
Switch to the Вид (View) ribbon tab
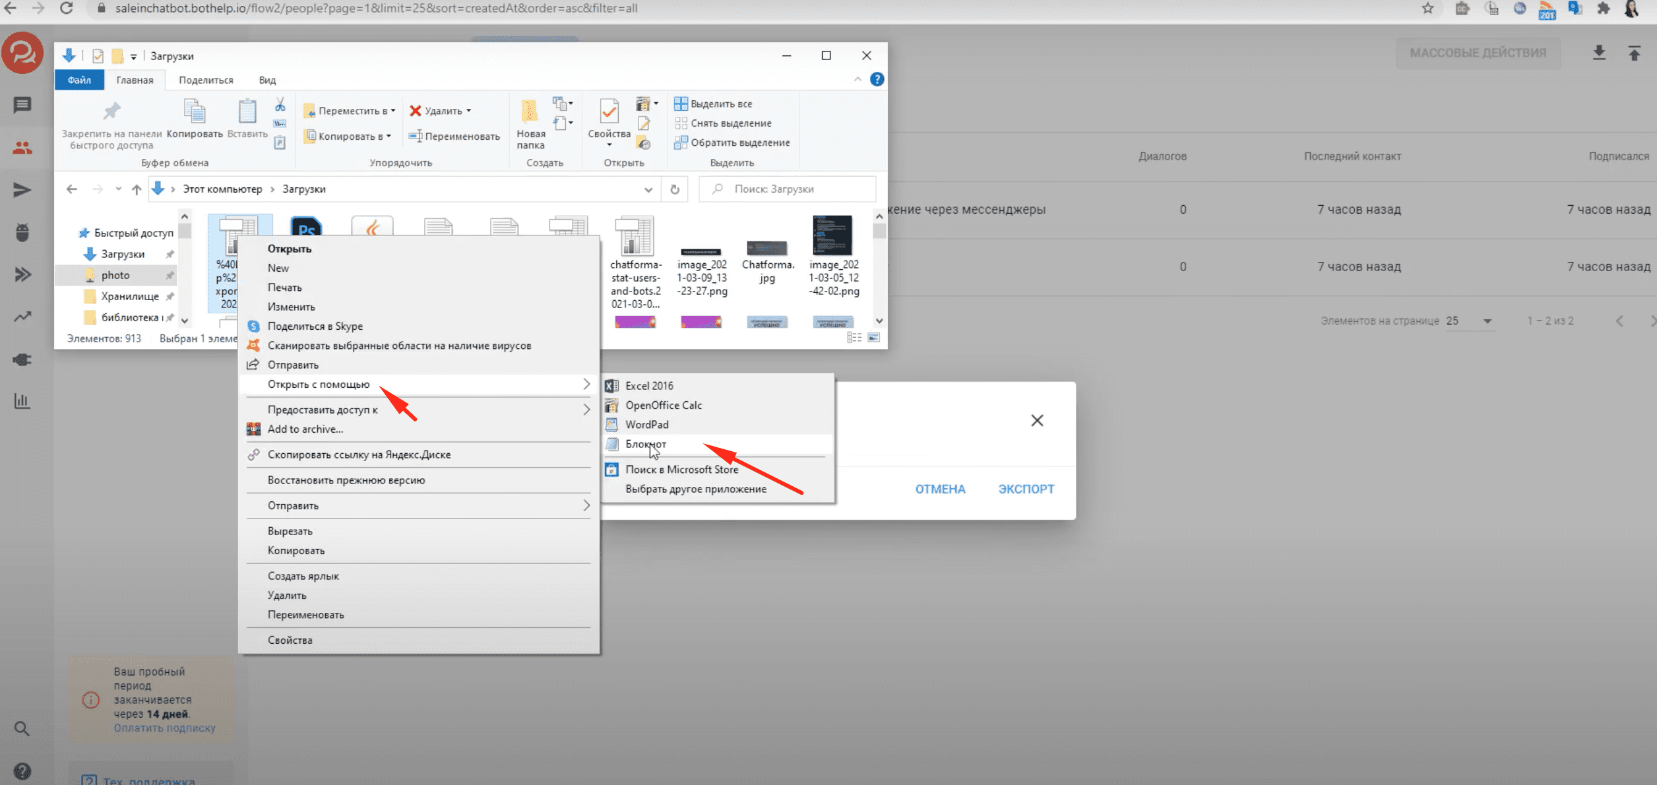[x=267, y=80]
